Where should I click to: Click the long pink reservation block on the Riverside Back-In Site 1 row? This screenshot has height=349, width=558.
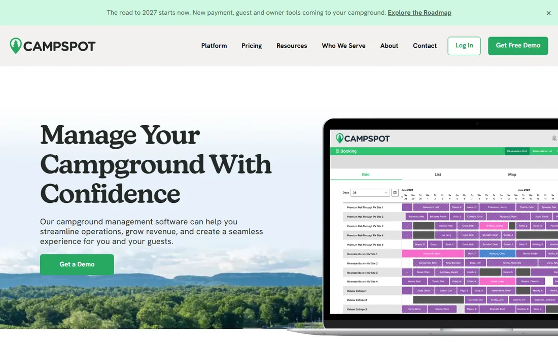433,254
